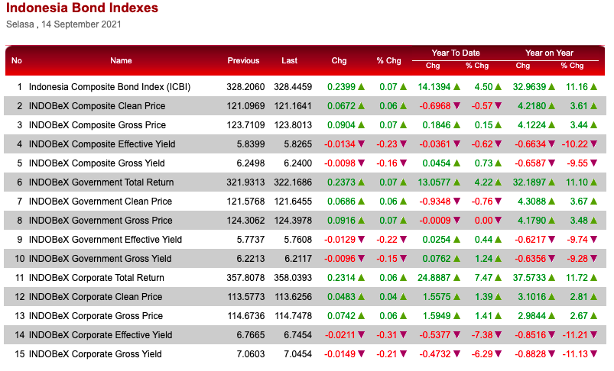Click the Year on Year header
Image resolution: width=614 pixels, height=371 pixels.
pyautogui.click(x=549, y=53)
